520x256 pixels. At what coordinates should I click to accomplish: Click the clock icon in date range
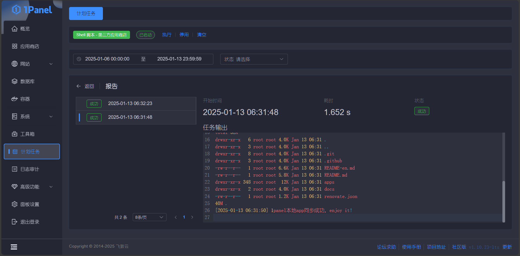coord(79,59)
